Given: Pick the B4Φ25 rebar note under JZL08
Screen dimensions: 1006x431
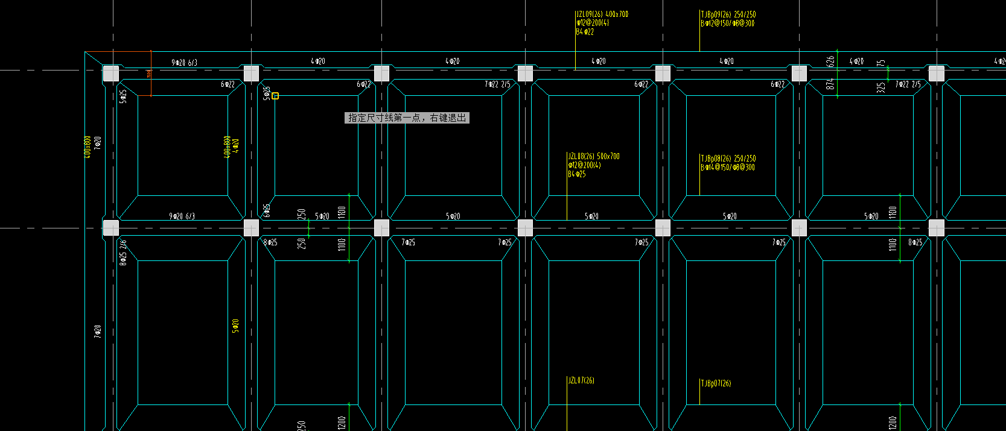Looking at the screenshot, I should (x=577, y=174).
